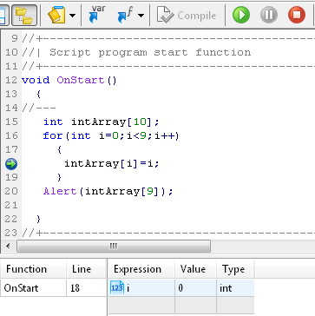Screen dimensions: 315x316
Task: Click the Expression column header
Action: tap(141, 269)
